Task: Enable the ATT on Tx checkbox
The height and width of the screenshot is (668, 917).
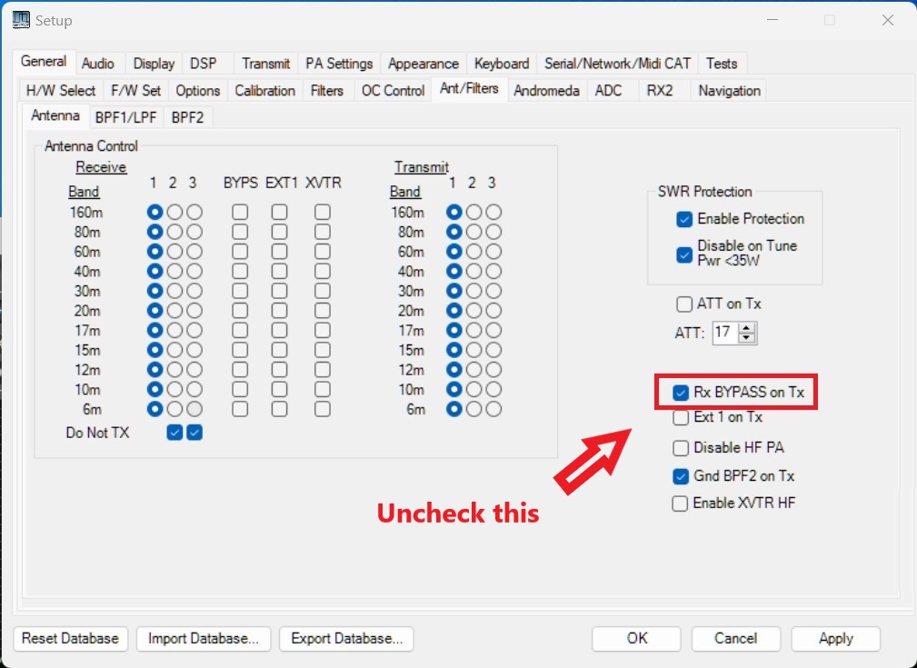Action: point(684,304)
